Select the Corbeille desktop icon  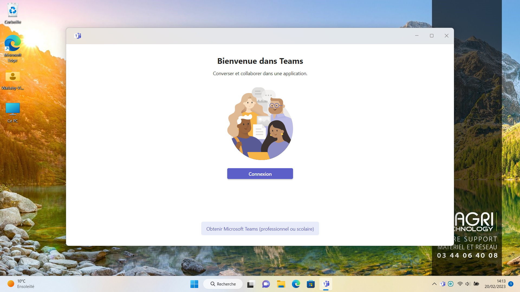tap(13, 14)
